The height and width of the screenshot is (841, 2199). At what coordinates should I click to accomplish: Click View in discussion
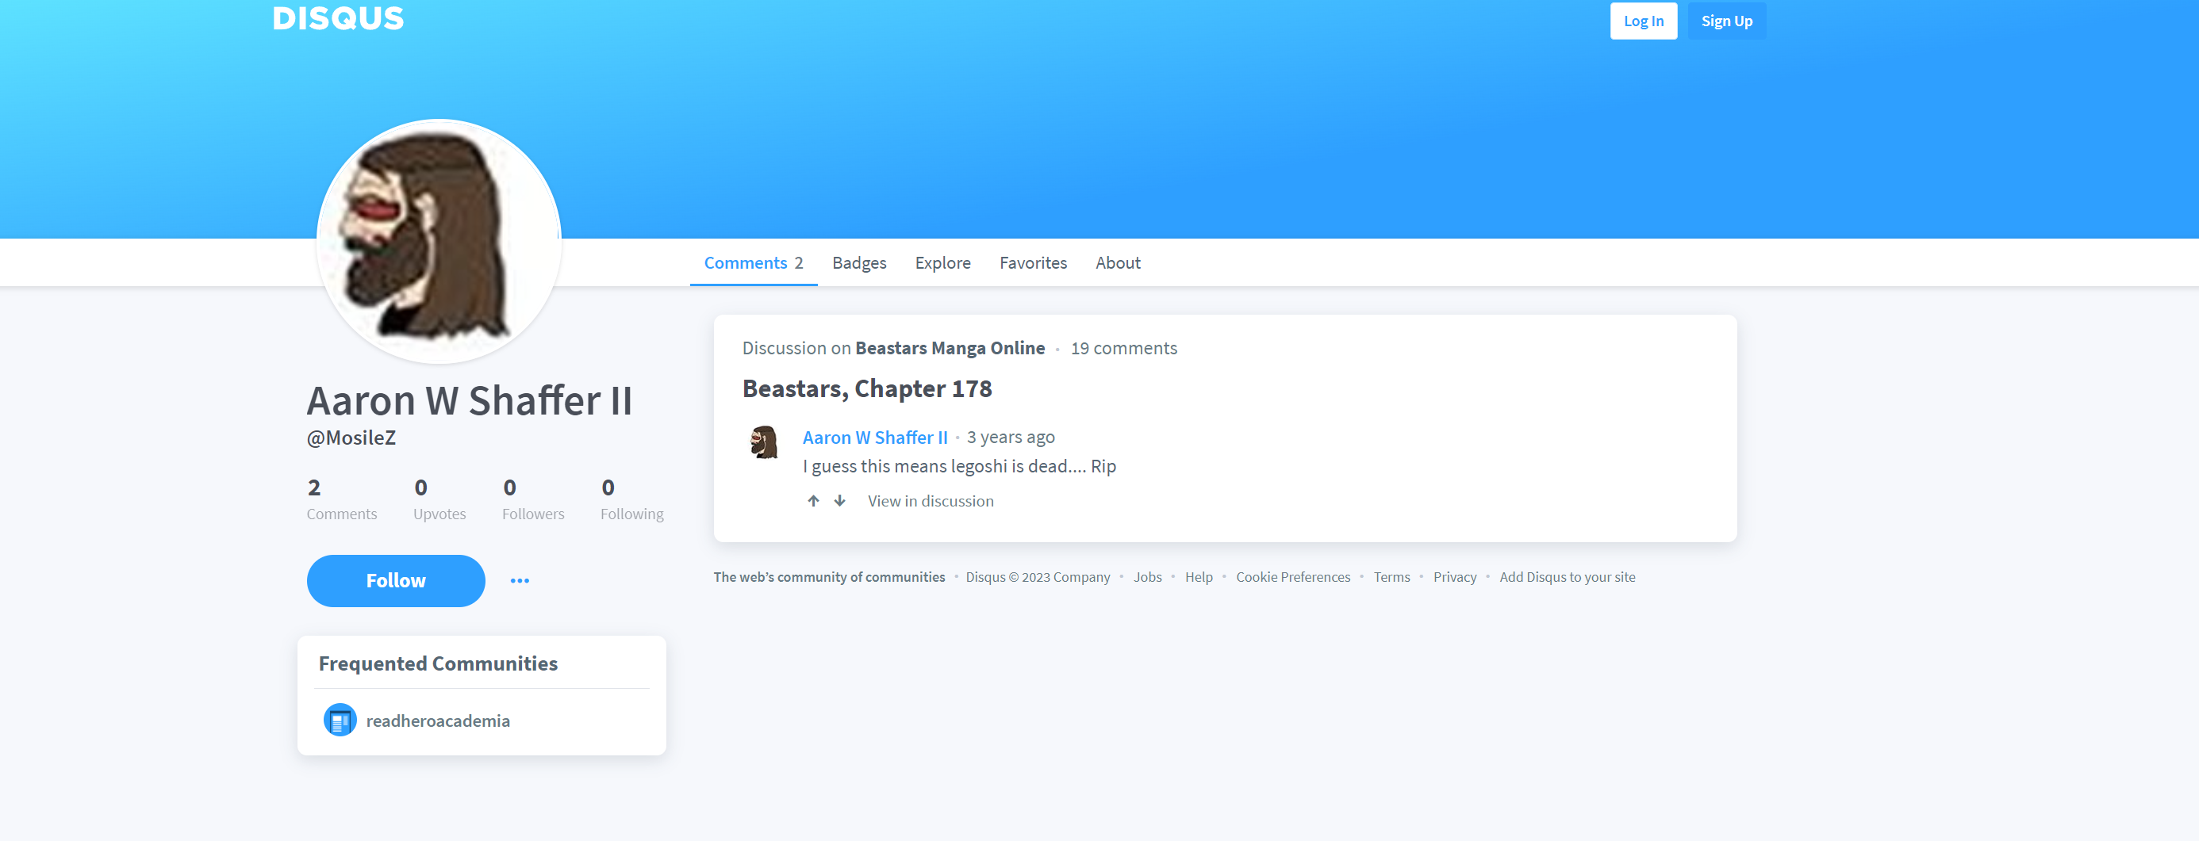pos(931,501)
